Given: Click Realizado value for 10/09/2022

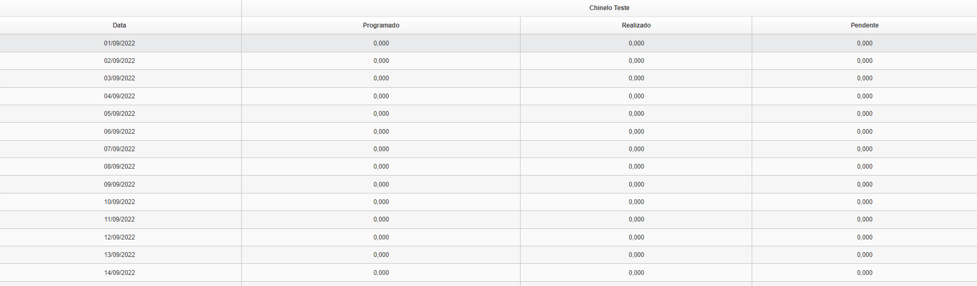Looking at the screenshot, I should click(x=636, y=202).
